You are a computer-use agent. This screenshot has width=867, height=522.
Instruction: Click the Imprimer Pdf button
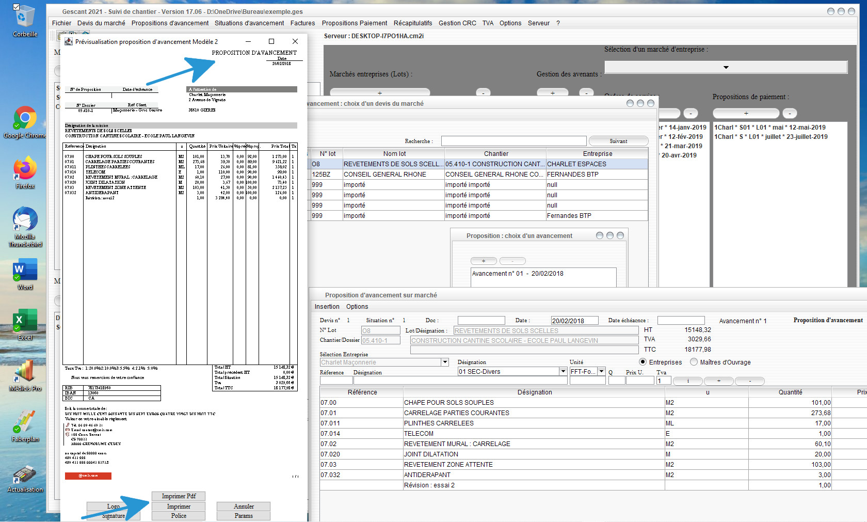pos(179,496)
